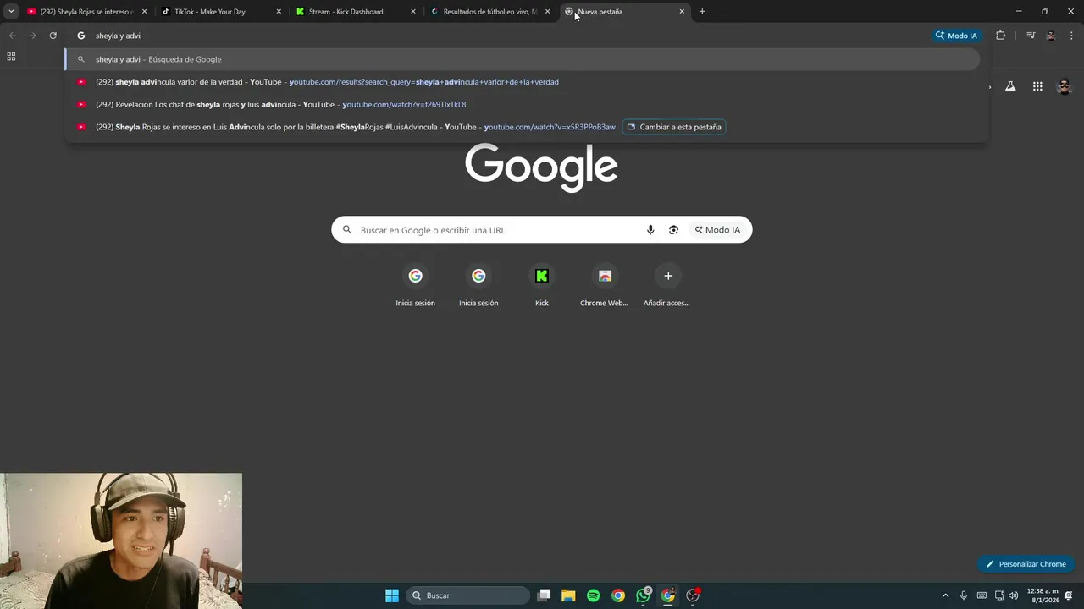The image size is (1084, 609).
Task: Select 'sheyla y advi - Búsqueda de Google' suggestion
Action: click(523, 59)
